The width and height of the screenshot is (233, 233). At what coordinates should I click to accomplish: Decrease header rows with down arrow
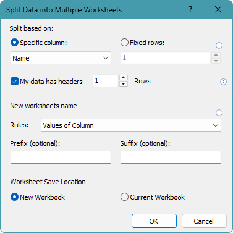pyautogui.click(x=124, y=83)
